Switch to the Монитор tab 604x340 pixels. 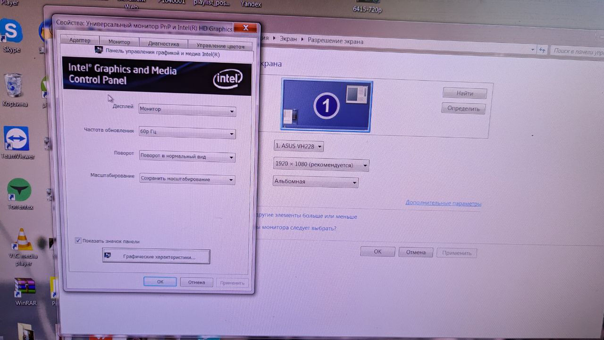pos(119,42)
